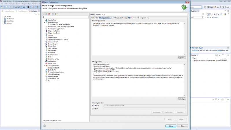This screenshot has height=130, width=231.
Task: Select Squash 1.11.4 configuration
Action: tap(54, 68)
